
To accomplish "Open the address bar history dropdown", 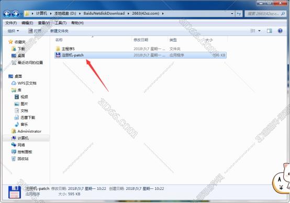I will pyautogui.click(x=232, y=14).
